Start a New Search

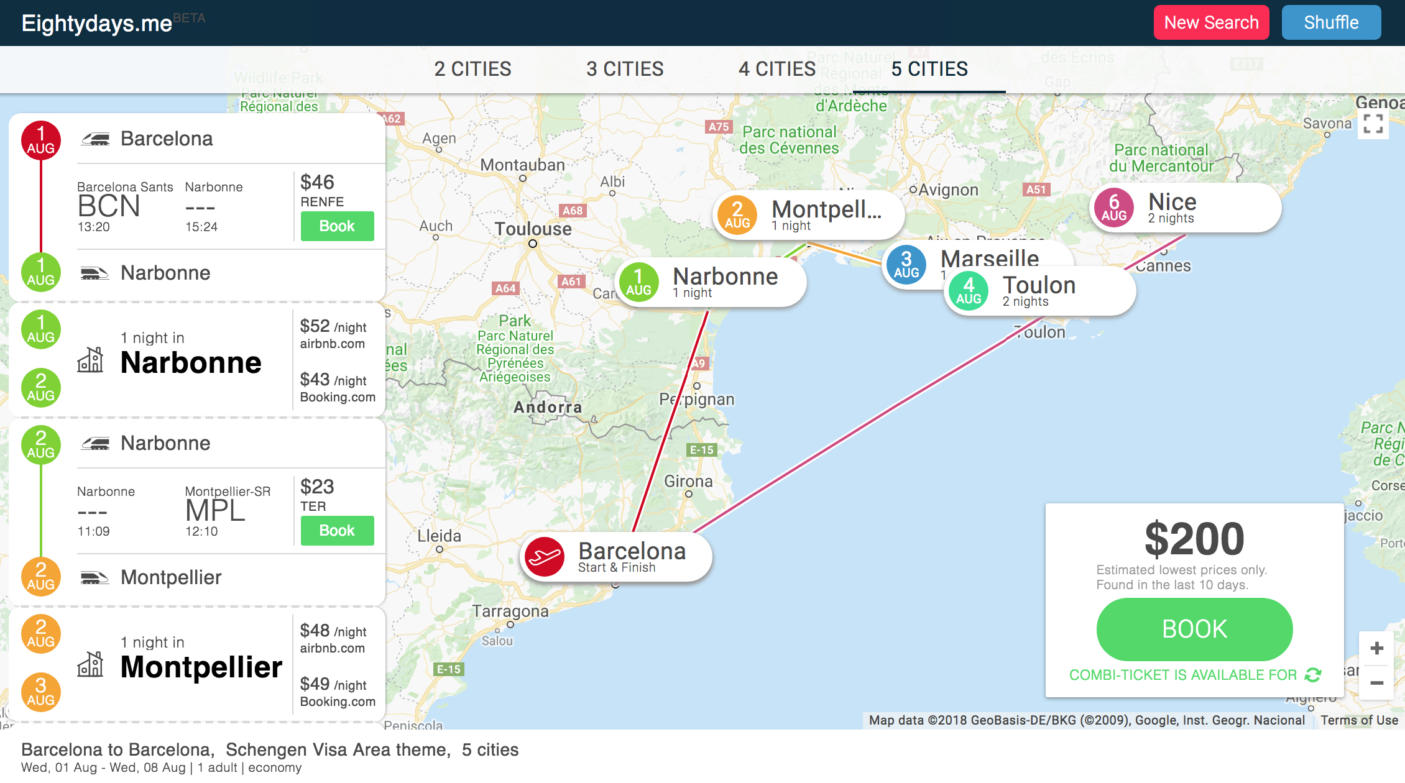(x=1211, y=22)
